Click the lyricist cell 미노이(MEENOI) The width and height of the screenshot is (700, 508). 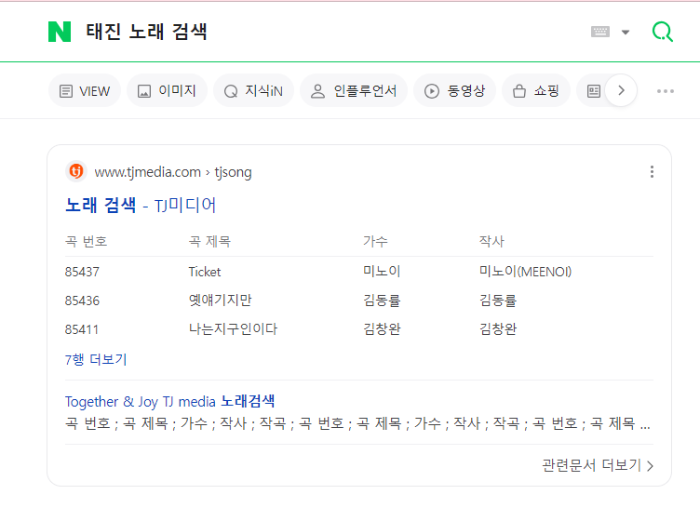point(525,272)
